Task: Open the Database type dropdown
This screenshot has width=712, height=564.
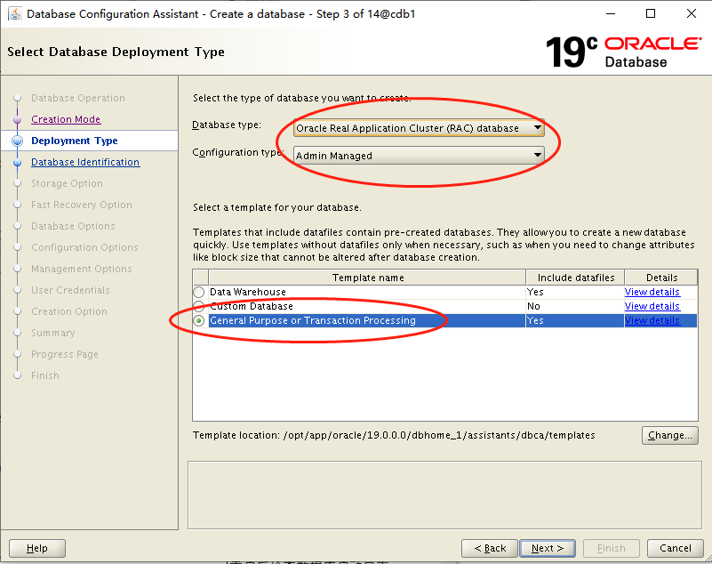Action: 419,128
